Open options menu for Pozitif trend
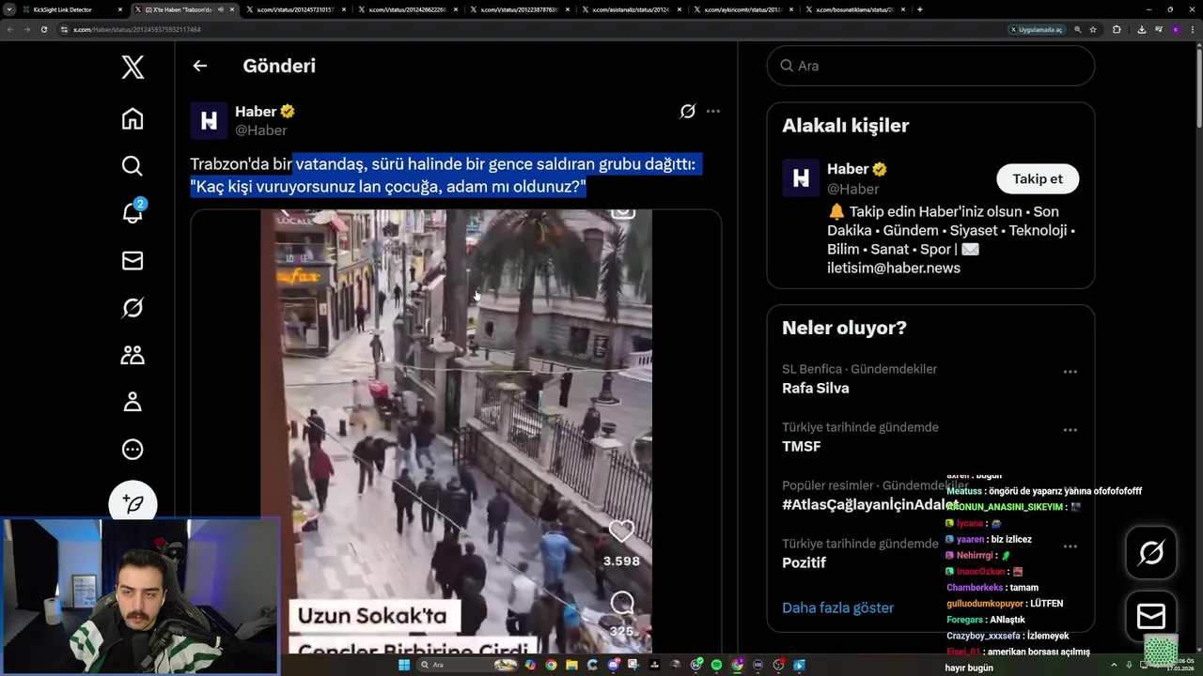The width and height of the screenshot is (1203, 676). tap(1070, 545)
